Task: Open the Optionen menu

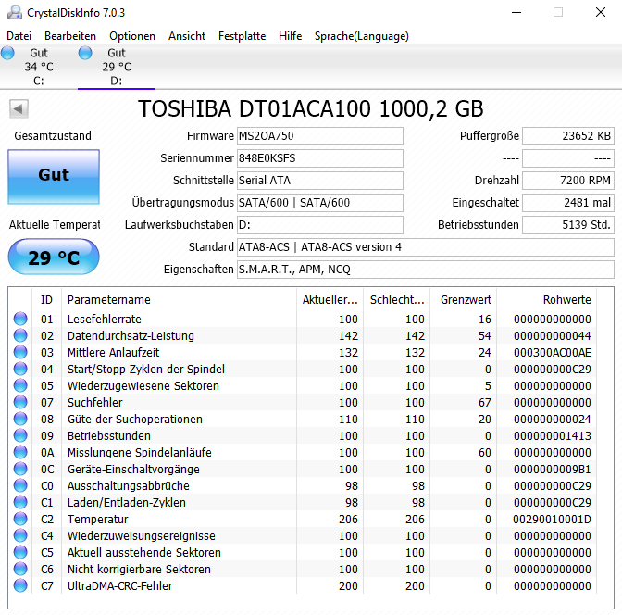Action: [132, 36]
